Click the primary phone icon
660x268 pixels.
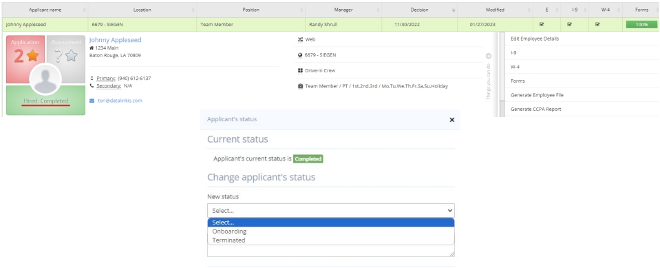[x=92, y=79]
